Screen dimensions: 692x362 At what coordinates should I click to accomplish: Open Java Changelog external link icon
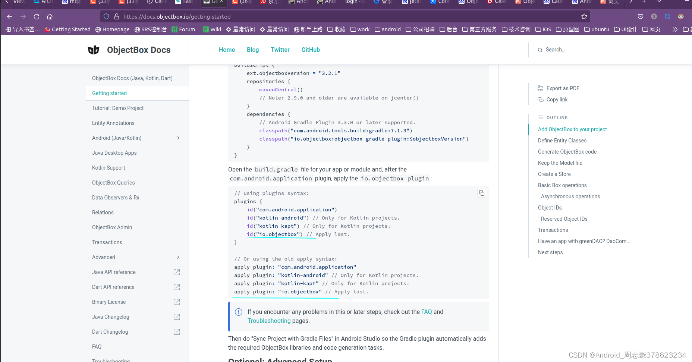177,317
